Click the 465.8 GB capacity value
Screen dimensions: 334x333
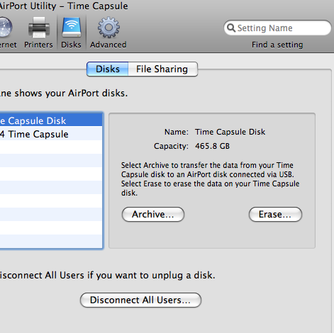click(212, 146)
